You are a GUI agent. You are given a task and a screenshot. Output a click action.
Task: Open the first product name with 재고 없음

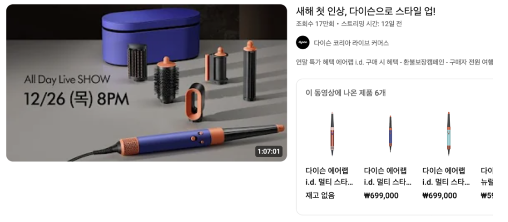329,176
